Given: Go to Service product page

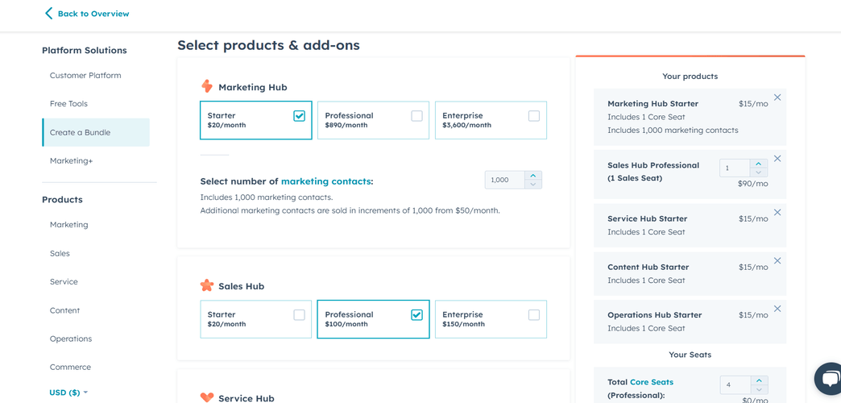Looking at the screenshot, I should click(x=64, y=282).
